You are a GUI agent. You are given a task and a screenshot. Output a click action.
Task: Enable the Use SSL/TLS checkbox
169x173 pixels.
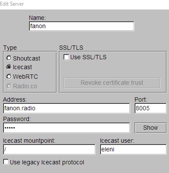coord(66,57)
